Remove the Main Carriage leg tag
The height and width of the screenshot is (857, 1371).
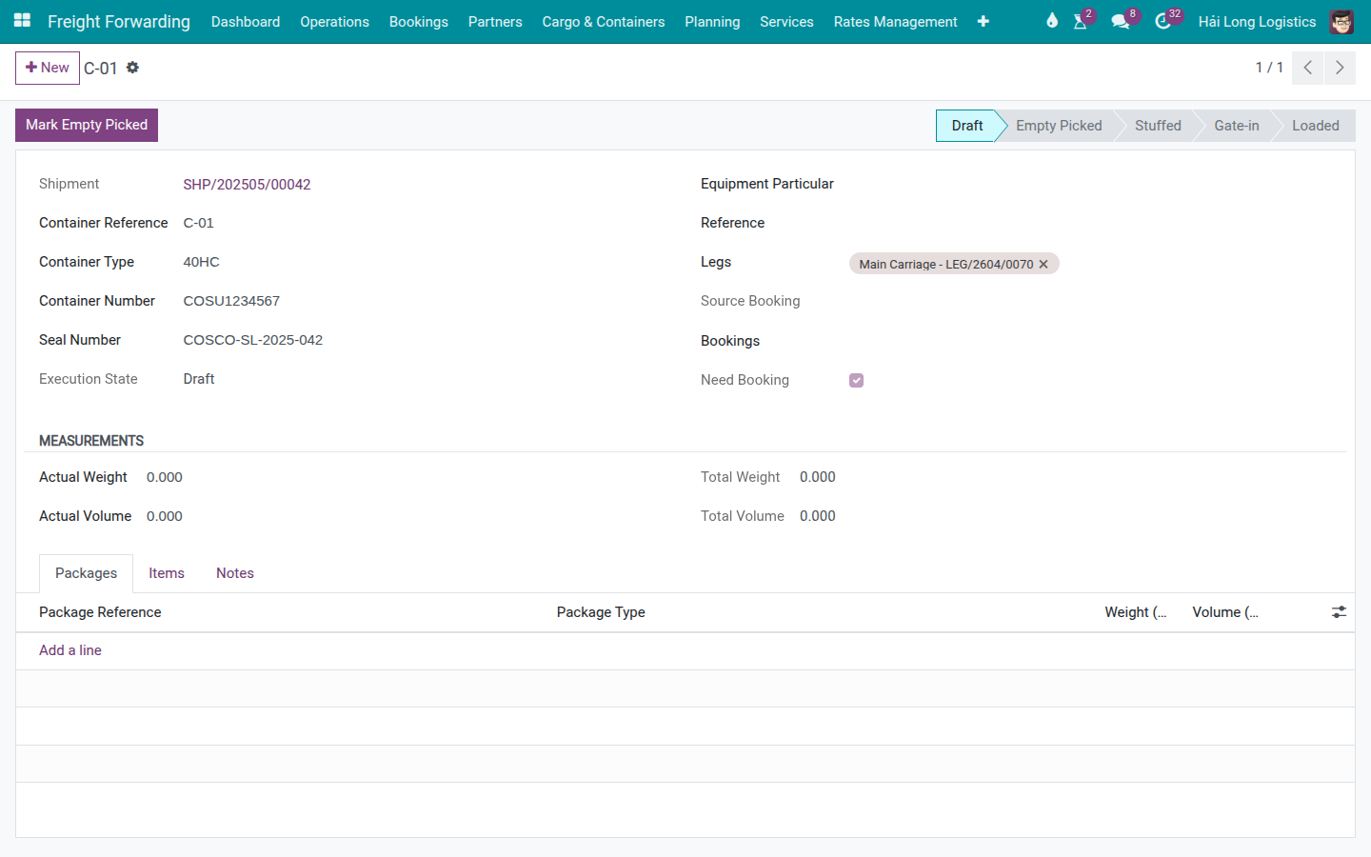1043,265
